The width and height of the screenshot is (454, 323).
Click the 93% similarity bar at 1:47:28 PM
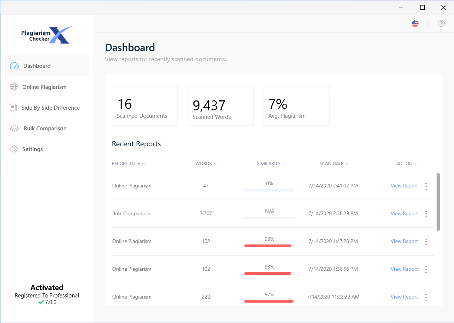coord(269,246)
